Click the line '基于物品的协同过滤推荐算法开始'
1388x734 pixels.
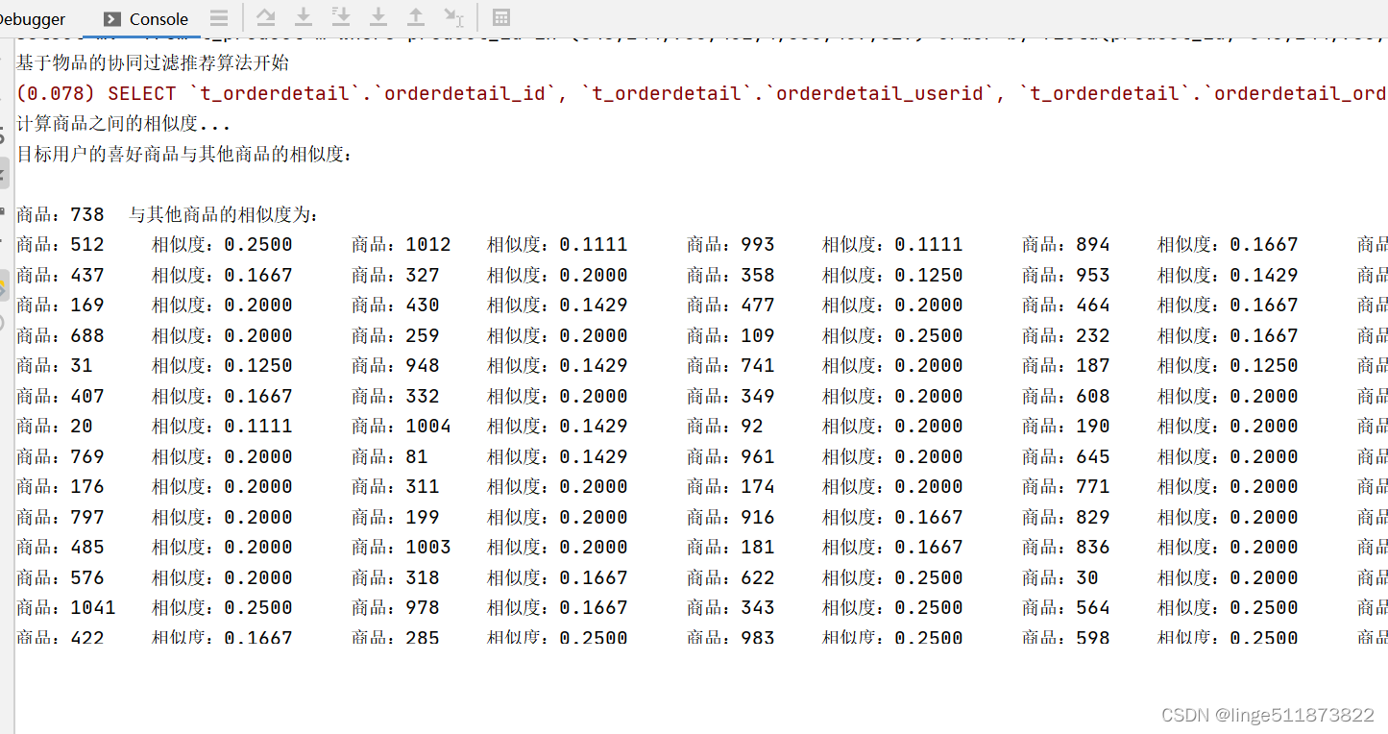click(153, 63)
